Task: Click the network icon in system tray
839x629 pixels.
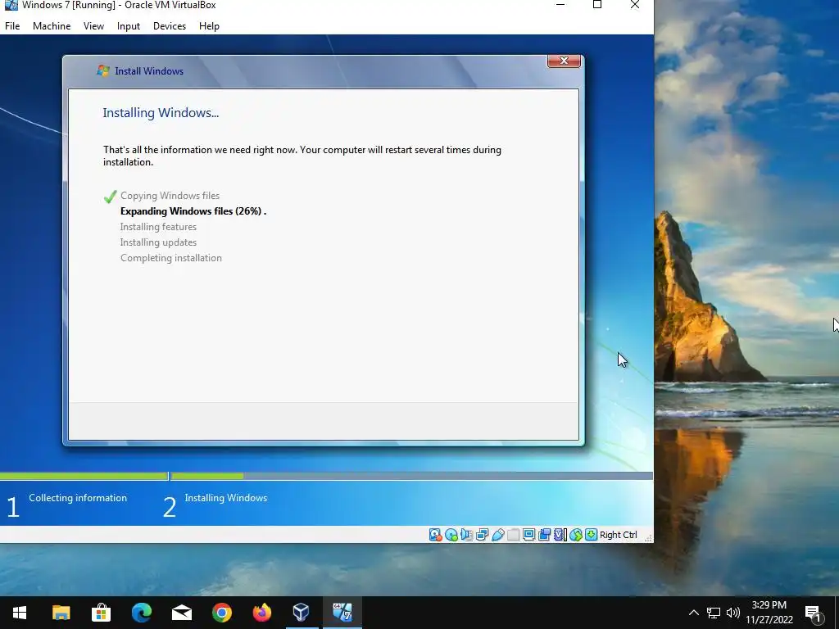Action: (x=714, y=613)
